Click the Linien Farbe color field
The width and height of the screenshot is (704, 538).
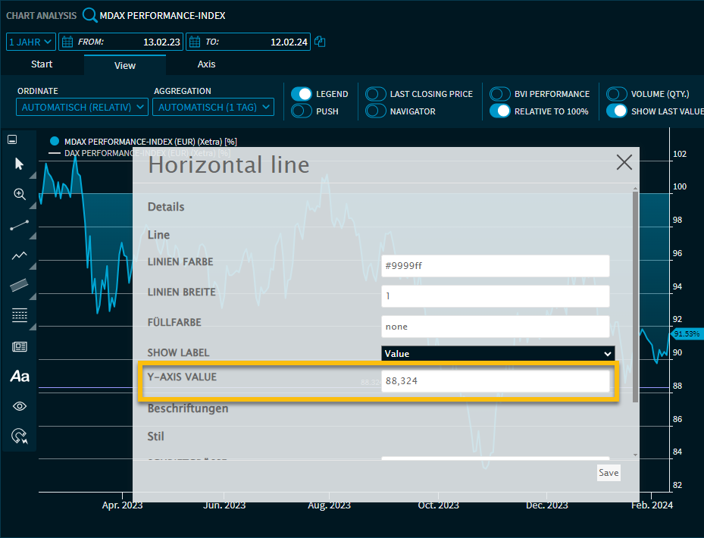point(495,266)
